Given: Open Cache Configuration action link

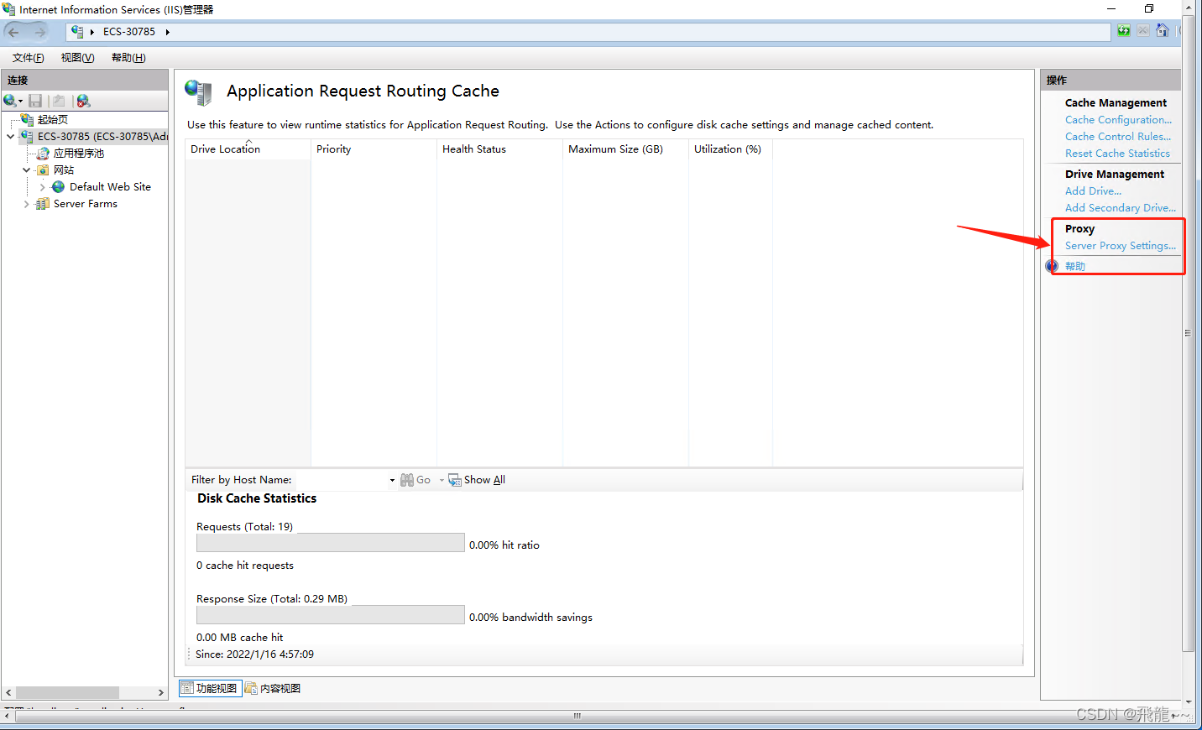Looking at the screenshot, I should pyautogui.click(x=1118, y=120).
